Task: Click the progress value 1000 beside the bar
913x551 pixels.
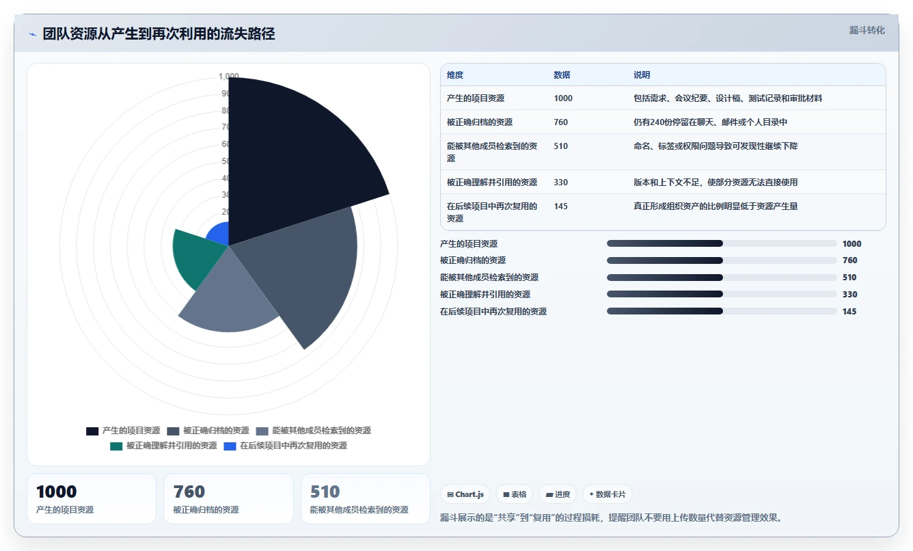Action: [x=852, y=244]
